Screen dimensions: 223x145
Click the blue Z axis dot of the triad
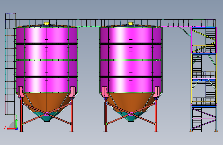[17, 129]
